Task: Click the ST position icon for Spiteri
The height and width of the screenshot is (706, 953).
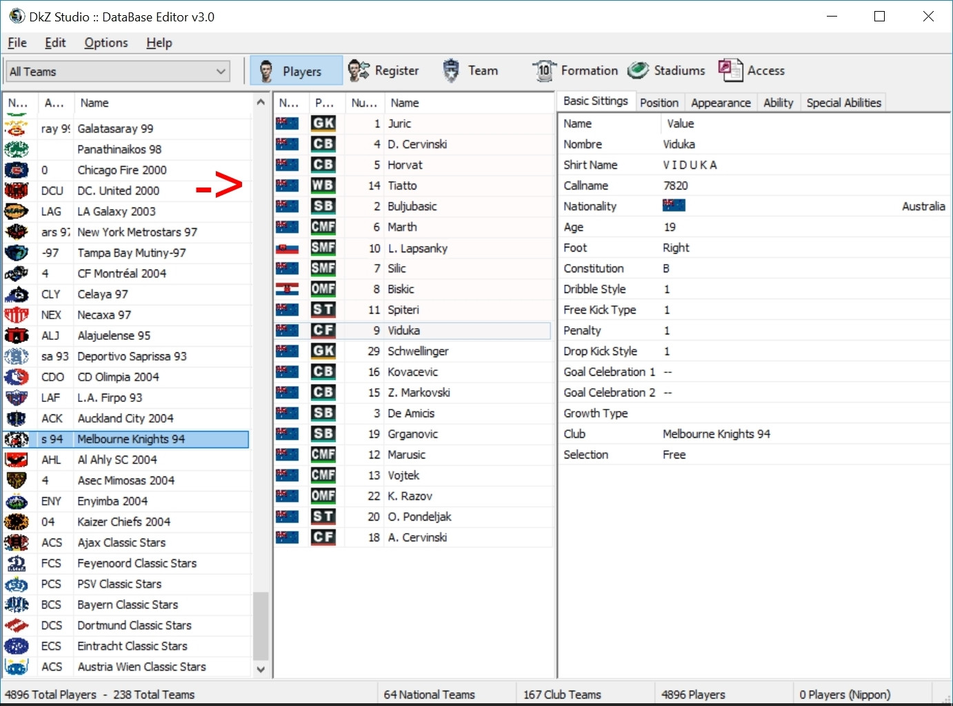Action: [x=323, y=310]
